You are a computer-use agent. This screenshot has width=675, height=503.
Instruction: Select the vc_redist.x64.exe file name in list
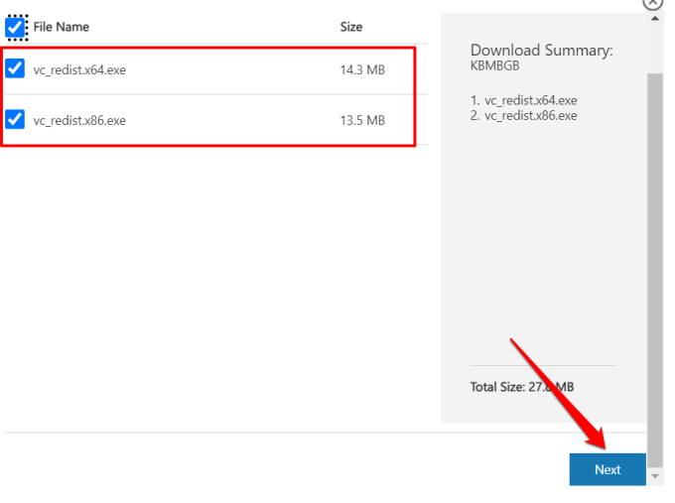pyautogui.click(x=79, y=69)
